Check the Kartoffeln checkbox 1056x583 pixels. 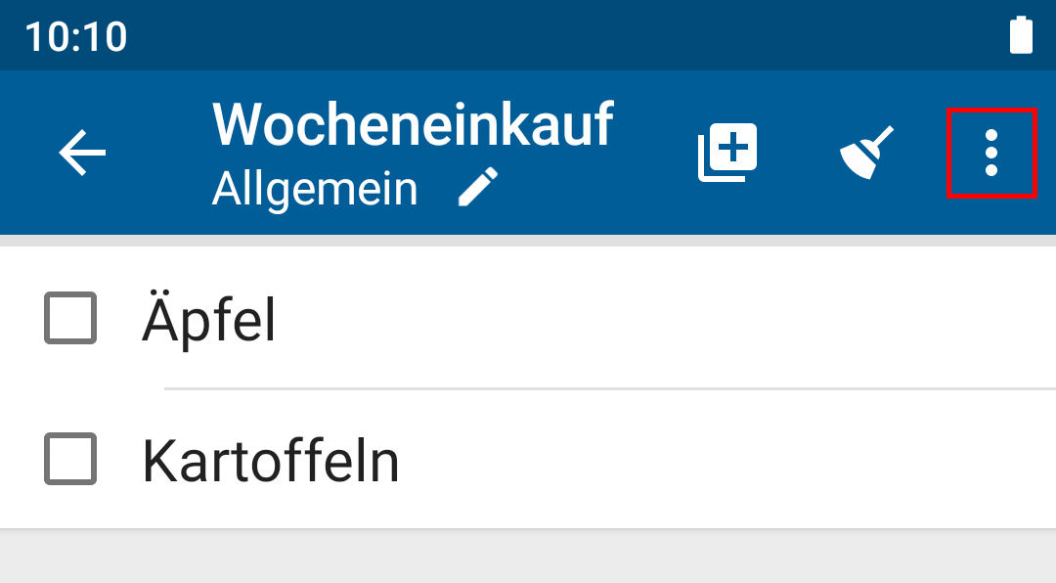pyautogui.click(x=70, y=459)
